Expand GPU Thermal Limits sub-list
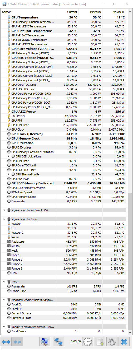 pyautogui.click(x=9, y=174)
